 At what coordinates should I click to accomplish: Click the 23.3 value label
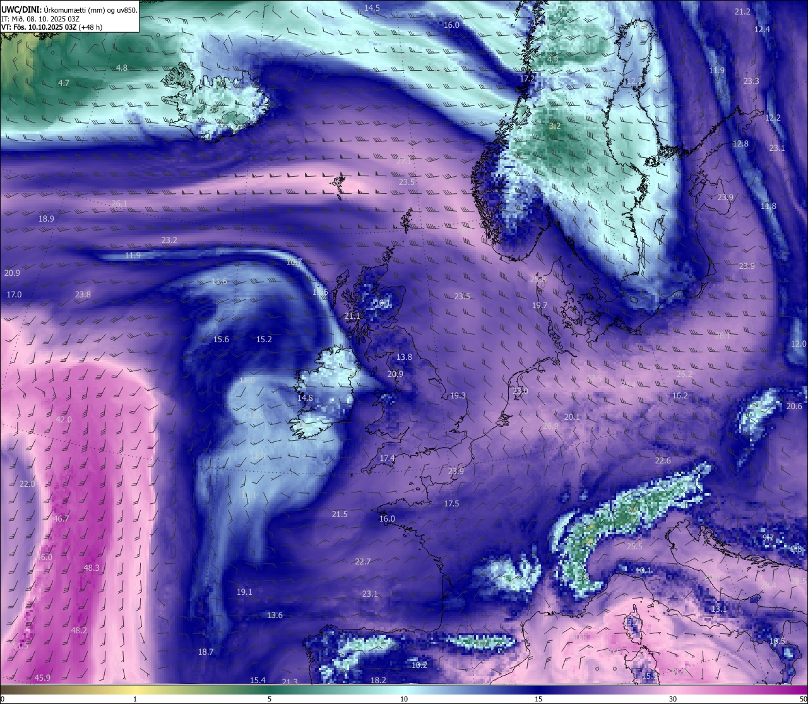coord(751,81)
